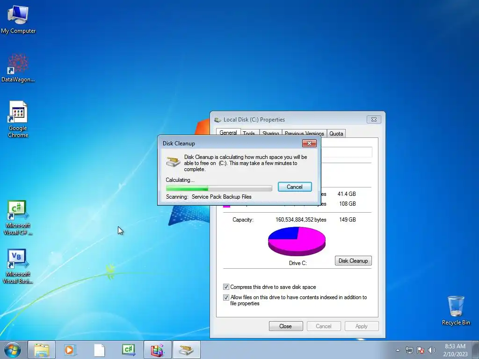Switch to the Sharing tab

[271, 133]
